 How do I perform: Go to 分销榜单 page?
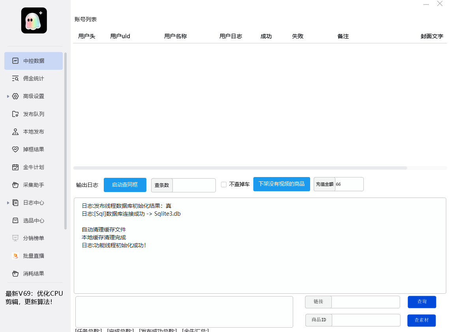[34, 238]
